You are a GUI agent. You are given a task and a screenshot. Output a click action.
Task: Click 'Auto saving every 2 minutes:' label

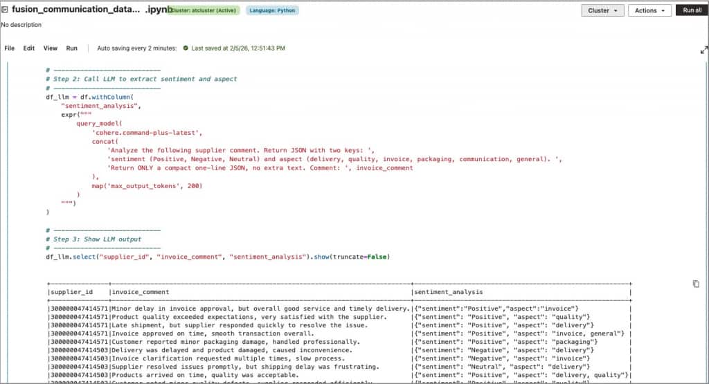pyautogui.click(x=136, y=48)
